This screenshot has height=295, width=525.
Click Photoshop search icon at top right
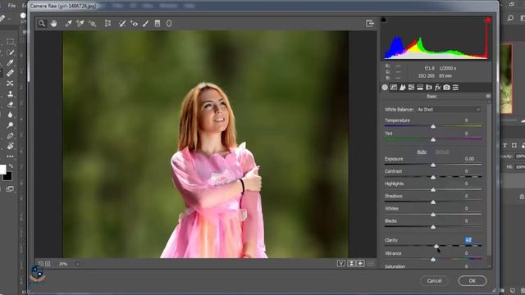tap(510, 18)
